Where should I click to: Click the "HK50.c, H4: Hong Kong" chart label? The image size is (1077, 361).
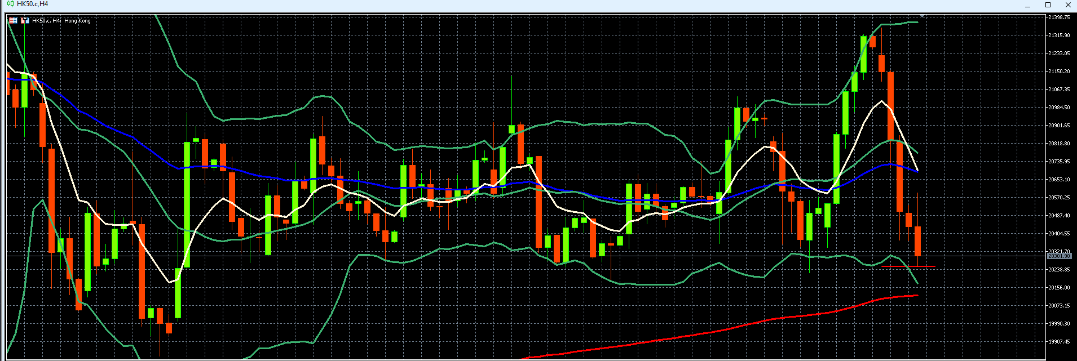[61, 21]
